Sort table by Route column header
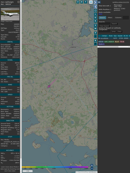 coord(111,36)
